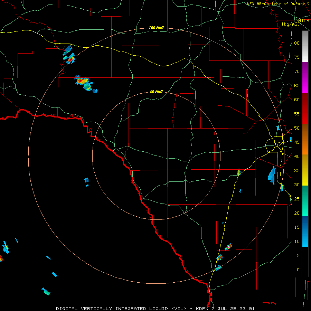The image size is (311, 311).
Task: Select the 50 NMI range ring label
Action: 156,92
